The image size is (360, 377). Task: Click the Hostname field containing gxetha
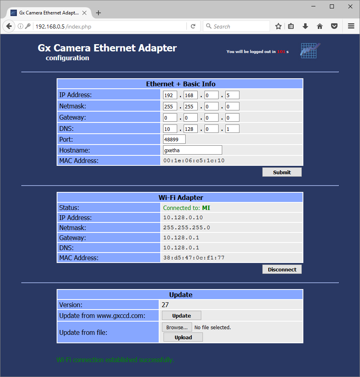pyautogui.click(x=192, y=150)
